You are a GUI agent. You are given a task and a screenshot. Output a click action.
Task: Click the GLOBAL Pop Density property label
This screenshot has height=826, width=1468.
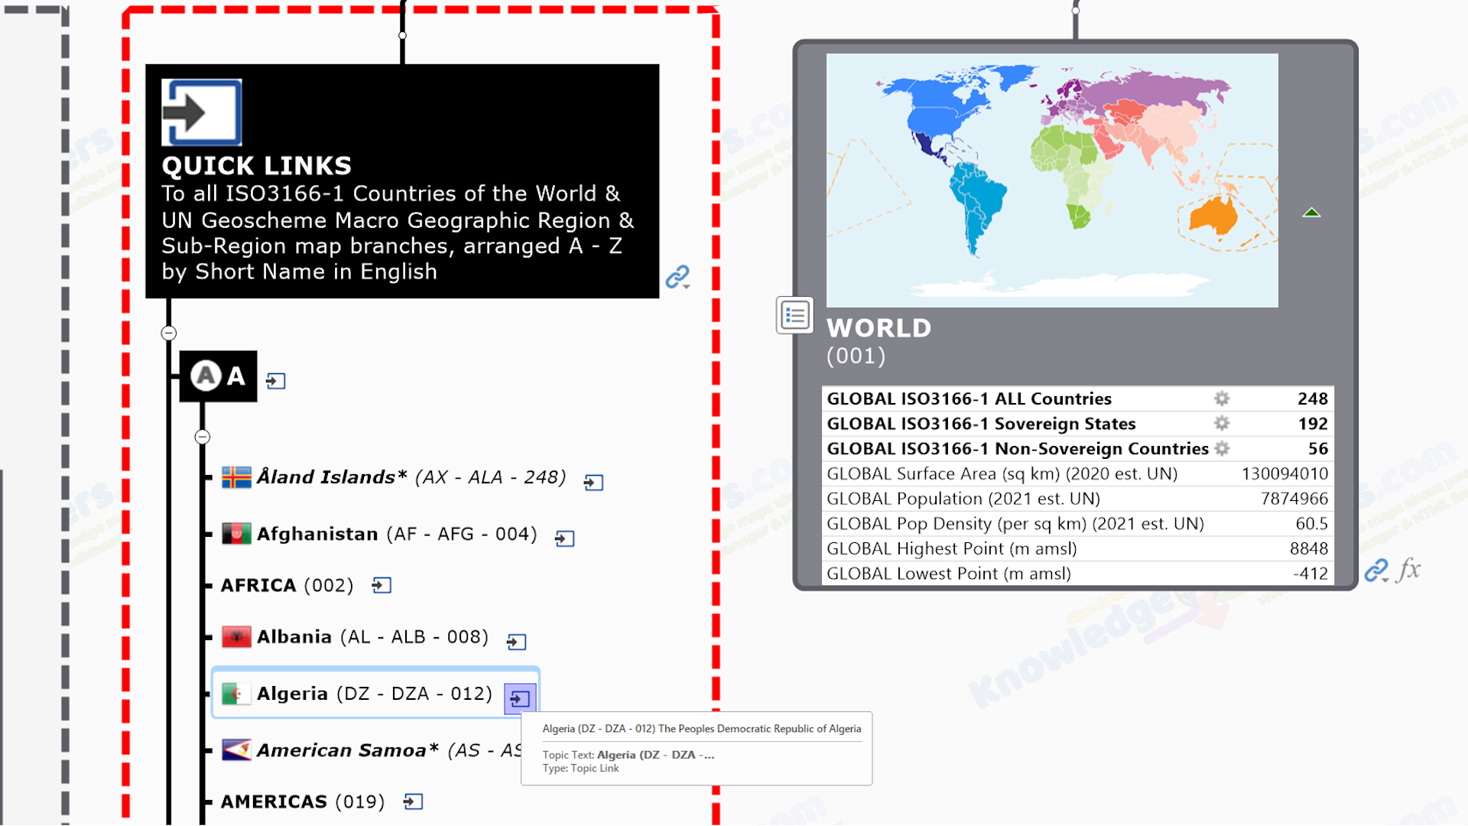(x=1015, y=524)
